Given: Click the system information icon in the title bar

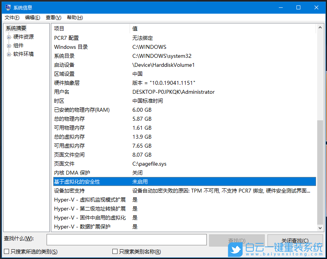Looking at the screenshot, I should click(x=7, y=7).
